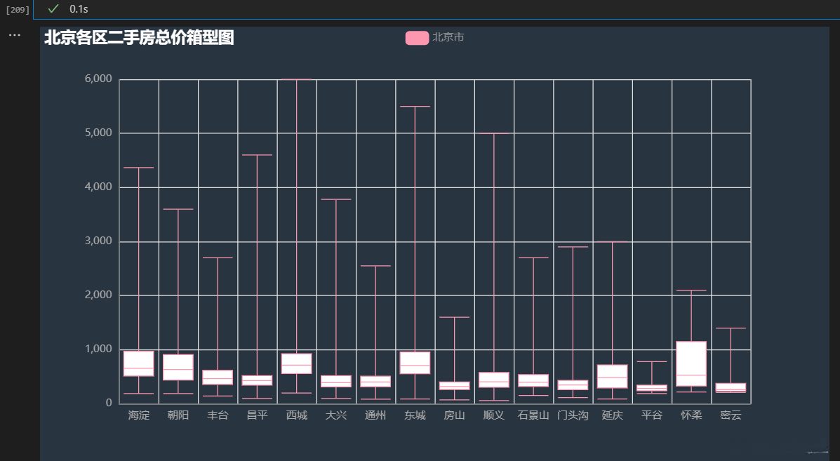Screen dimensions: 840x461
Task: Select the 石景山 box in the plot
Action: pos(533,381)
